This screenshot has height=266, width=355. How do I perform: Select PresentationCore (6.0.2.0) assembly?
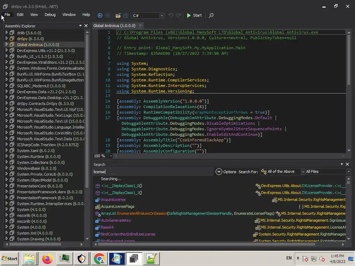[40, 186]
